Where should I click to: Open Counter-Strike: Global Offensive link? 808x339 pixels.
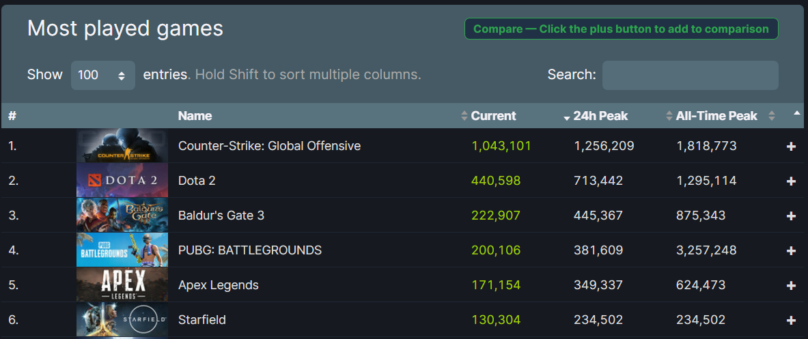(270, 146)
